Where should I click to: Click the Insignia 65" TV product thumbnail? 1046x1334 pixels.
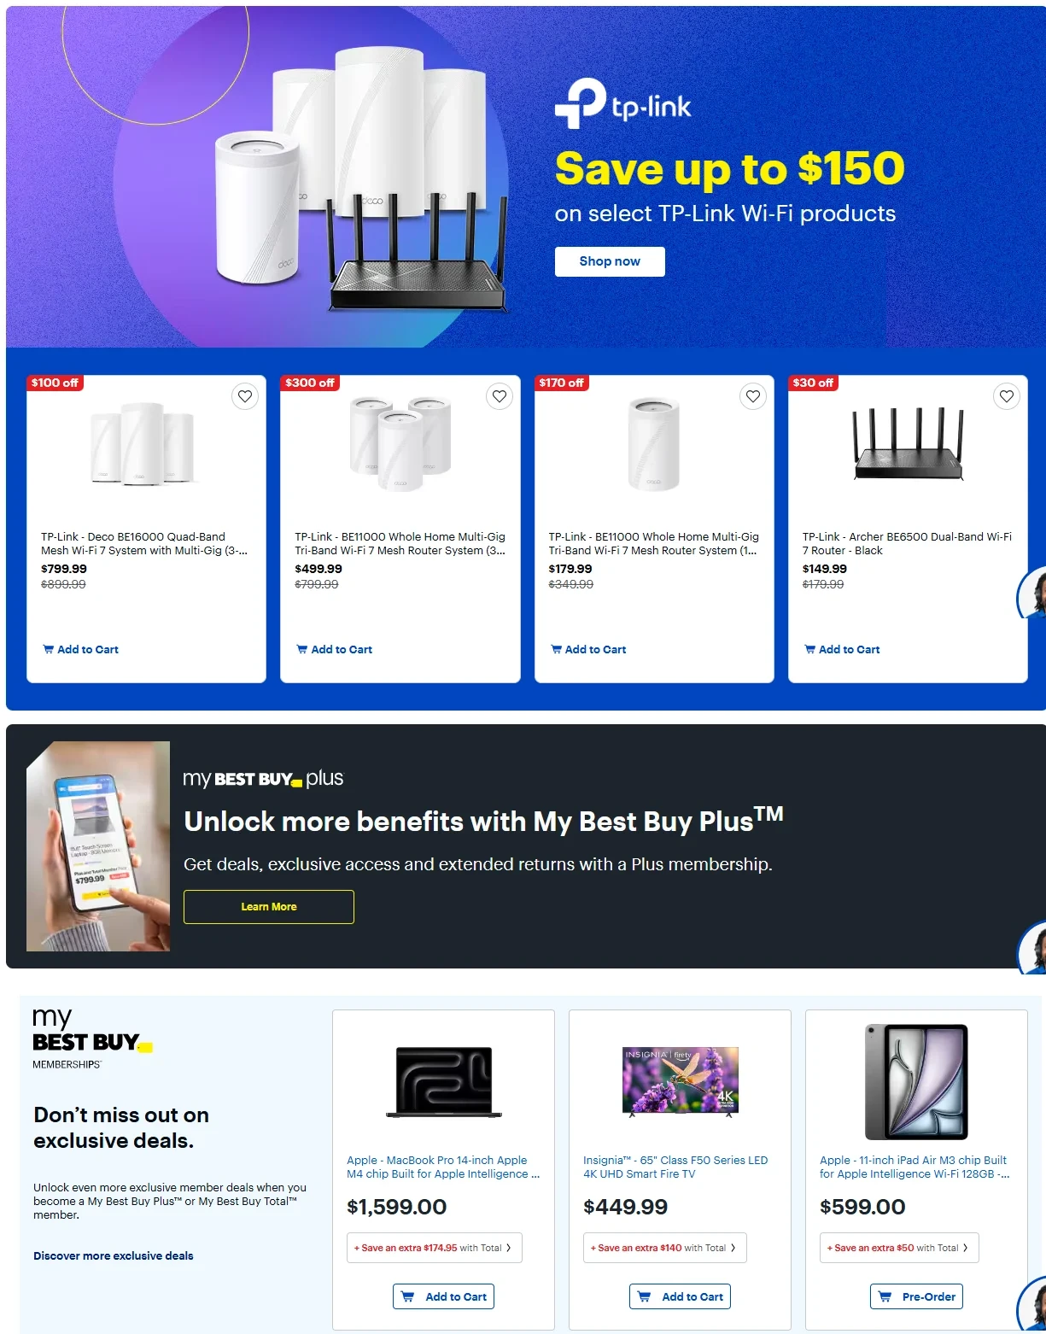tap(681, 1080)
